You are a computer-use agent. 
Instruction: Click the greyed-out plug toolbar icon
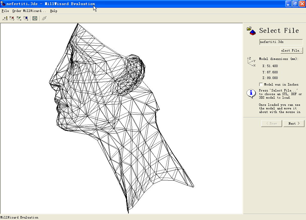point(44,18)
